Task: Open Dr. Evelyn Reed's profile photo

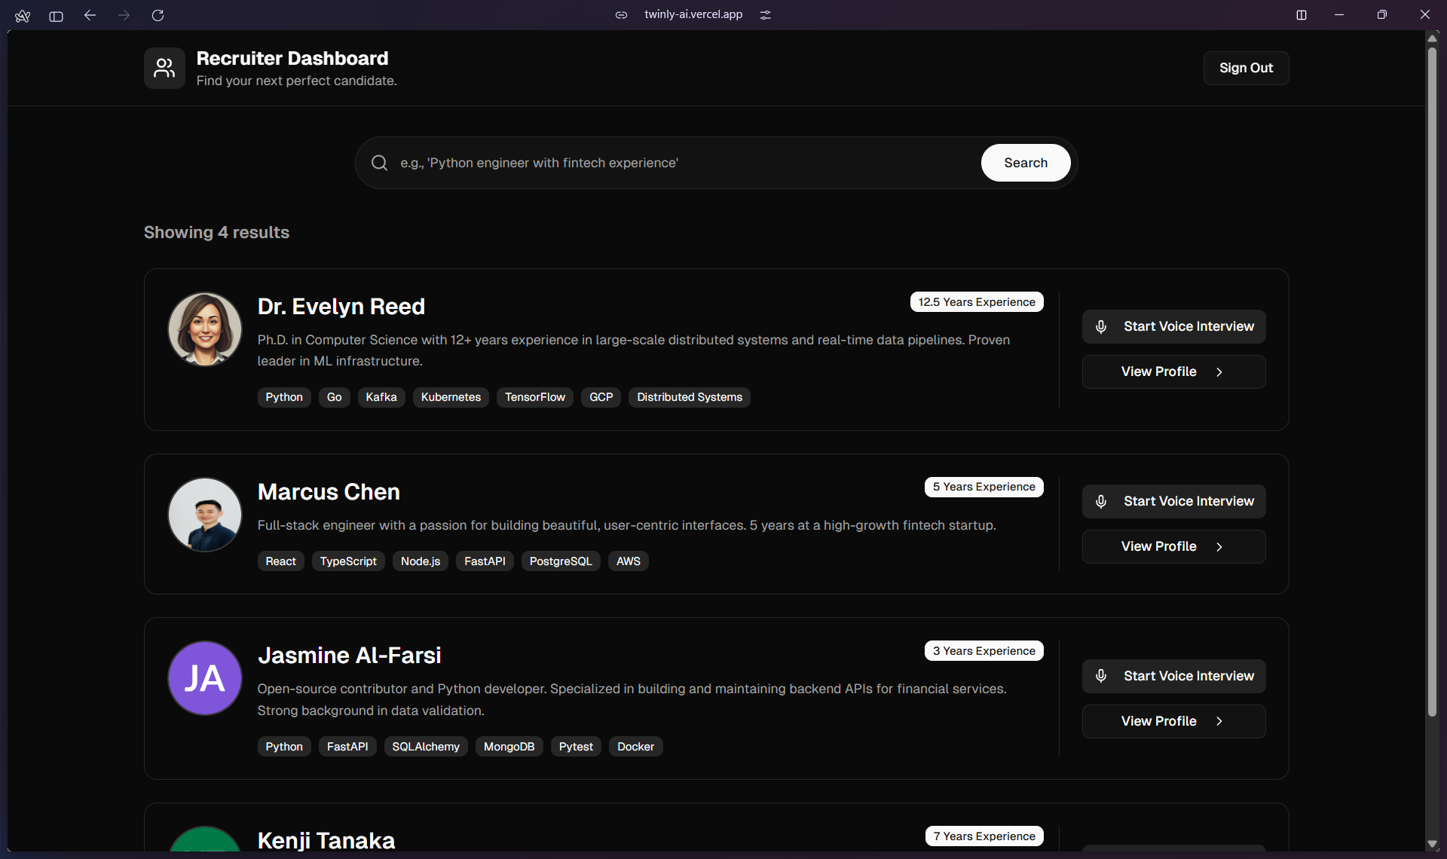Action: pyautogui.click(x=205, y=329)
